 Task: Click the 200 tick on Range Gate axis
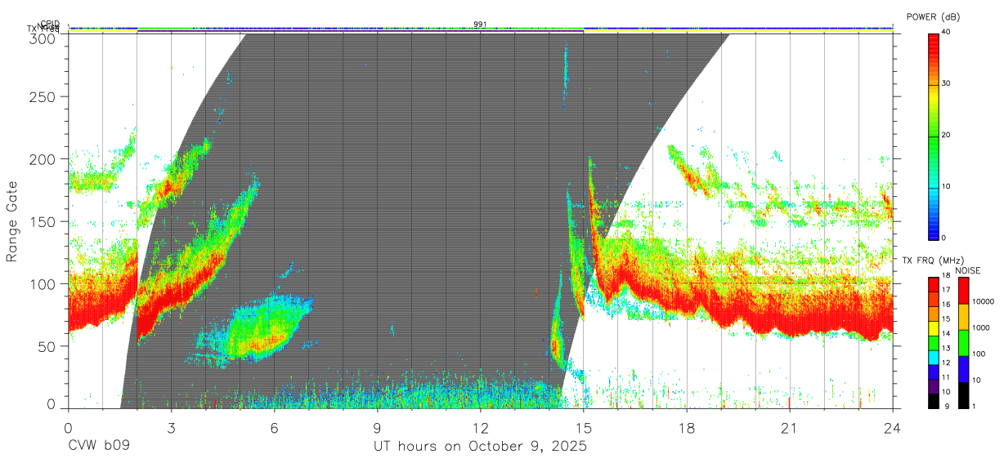43,159
